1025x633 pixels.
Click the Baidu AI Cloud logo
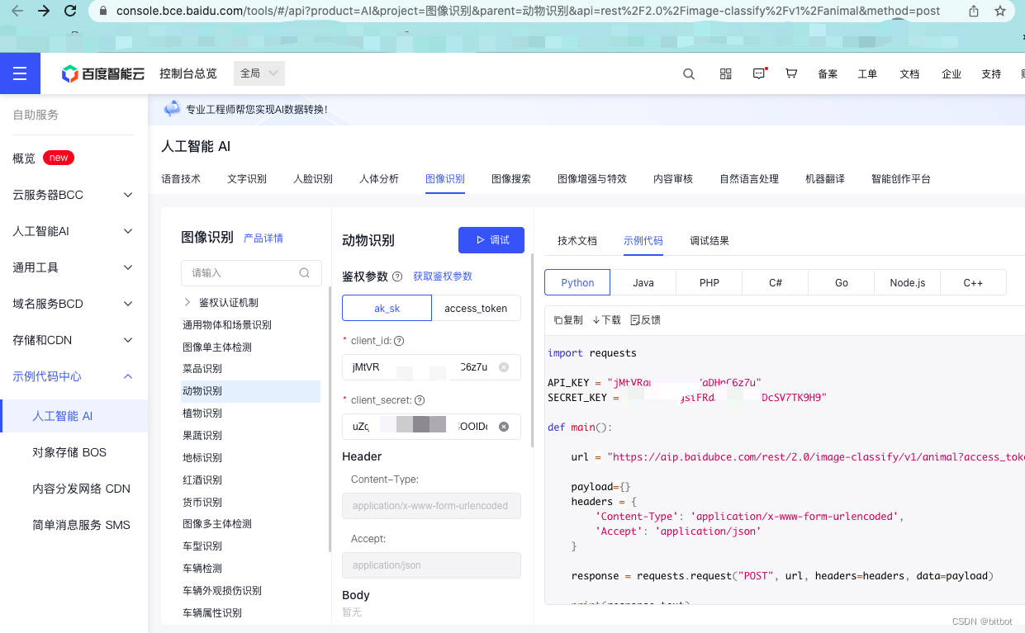(103, 74)
